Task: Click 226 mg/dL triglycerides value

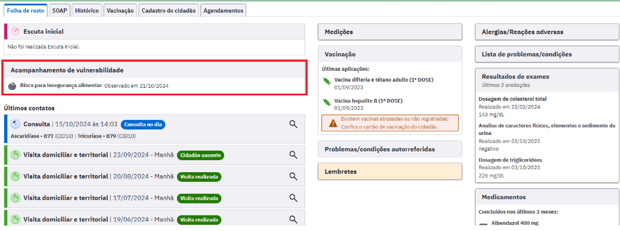Action: 492,175
